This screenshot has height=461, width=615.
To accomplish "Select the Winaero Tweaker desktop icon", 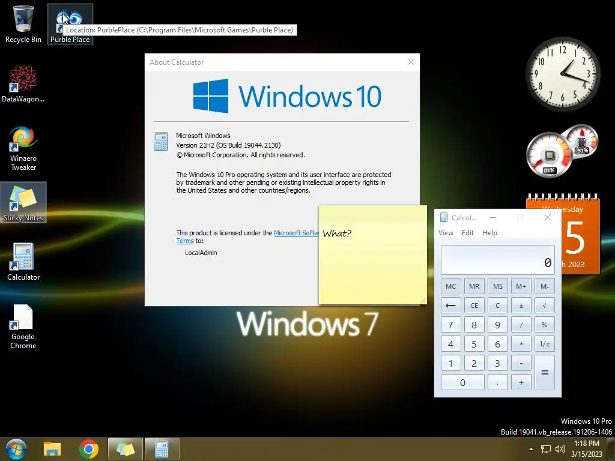I will click(23, 148).
